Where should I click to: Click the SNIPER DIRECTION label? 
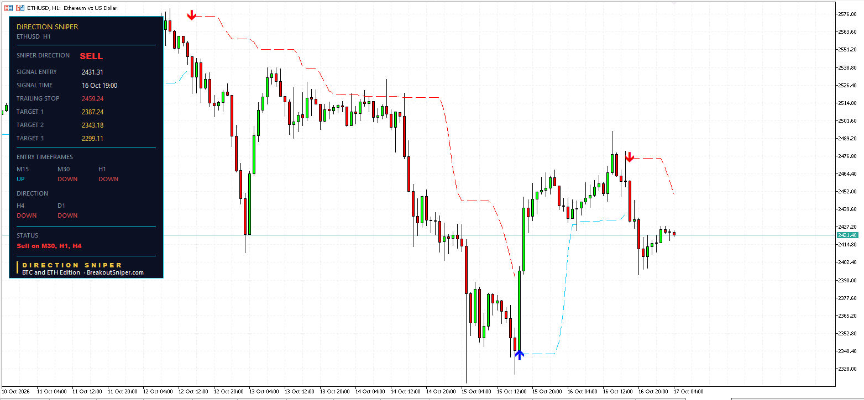(x=43, y=55)
